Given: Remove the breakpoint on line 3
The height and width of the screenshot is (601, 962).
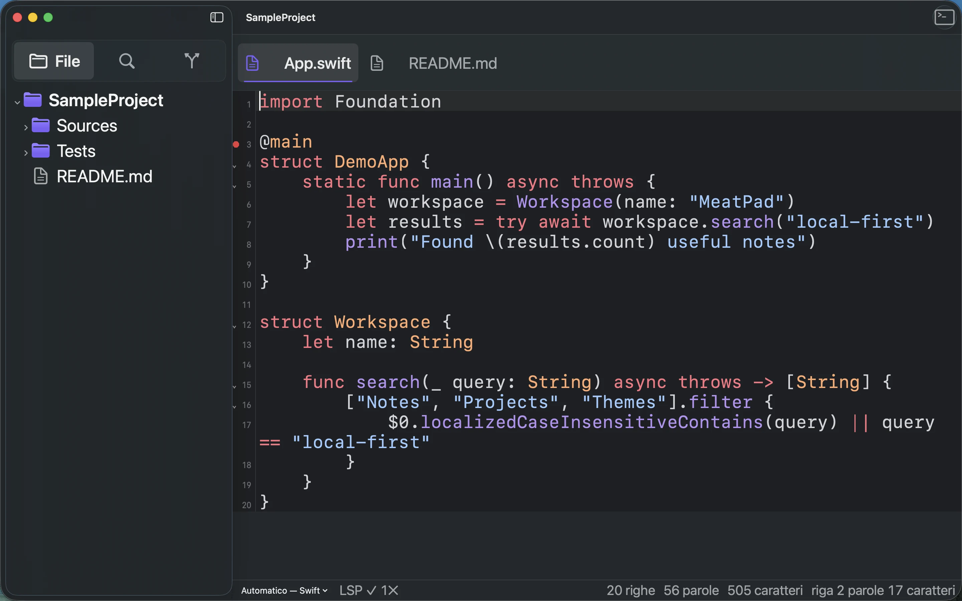Looking at the screenshot, I should click(236, 144).
